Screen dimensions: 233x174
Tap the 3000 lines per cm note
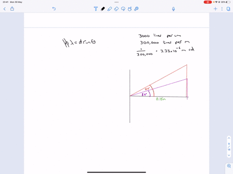[160, 36]
